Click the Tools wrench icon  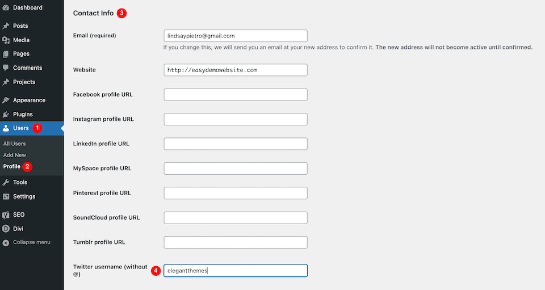pyautogui.click(x=6, y=183)
